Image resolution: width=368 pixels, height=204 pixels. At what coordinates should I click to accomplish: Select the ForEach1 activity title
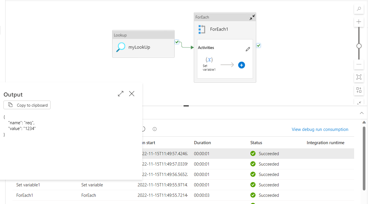[219, 29]
